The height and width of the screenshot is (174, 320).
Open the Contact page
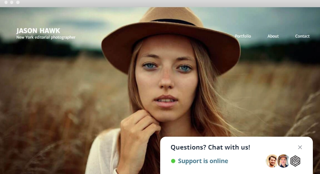coord(302,36)
